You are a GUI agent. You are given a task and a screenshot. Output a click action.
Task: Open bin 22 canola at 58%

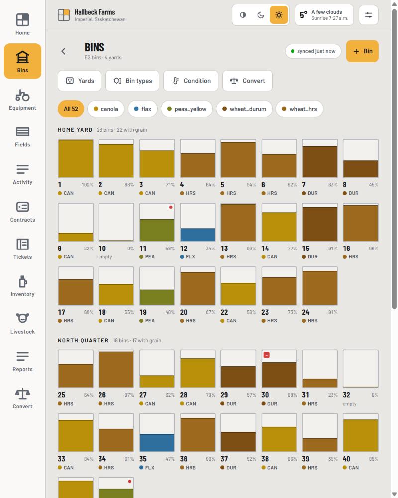pos(238,295)
